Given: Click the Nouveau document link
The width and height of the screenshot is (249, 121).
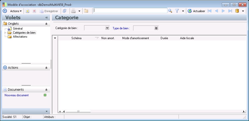Looking at the screenshot, I should pos(17,95).
